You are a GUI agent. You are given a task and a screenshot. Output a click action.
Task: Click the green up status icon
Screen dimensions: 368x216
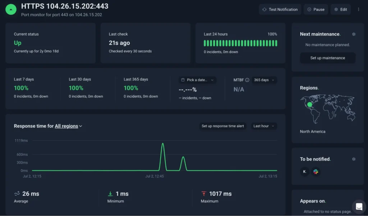tap(11, 9)
